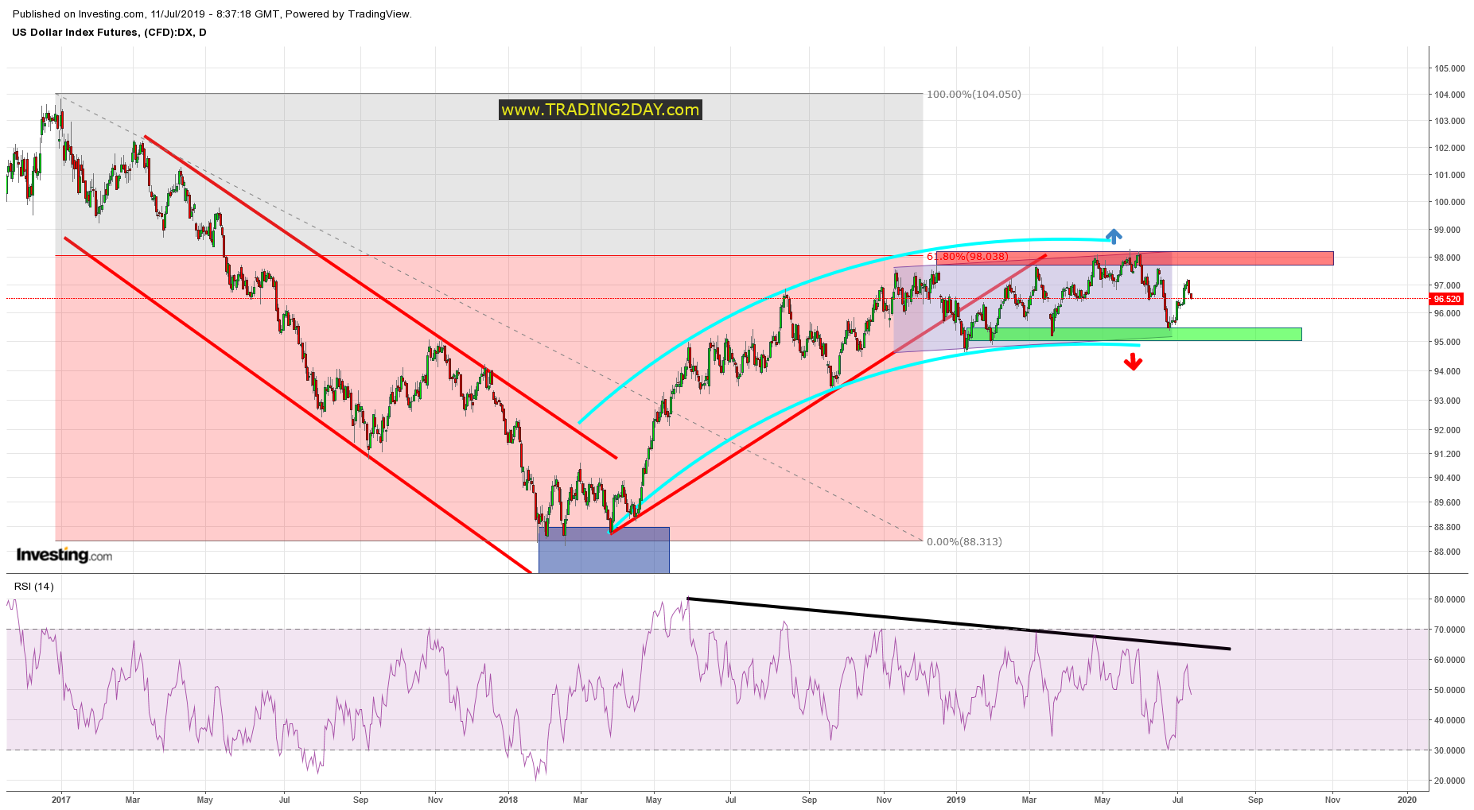Image resolution: width=1474 pixels, height=810 pixels.
Task: Click the 2018 label on the time axis
Action: click(508, 800)
